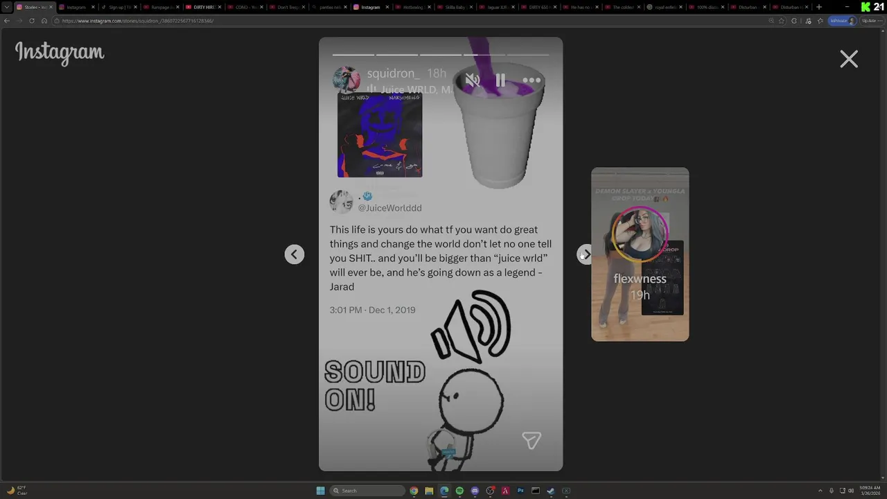887x499 pixels.
Task: Click the @JuiceWorlddd handle text
Action: [x=389, y=208]
